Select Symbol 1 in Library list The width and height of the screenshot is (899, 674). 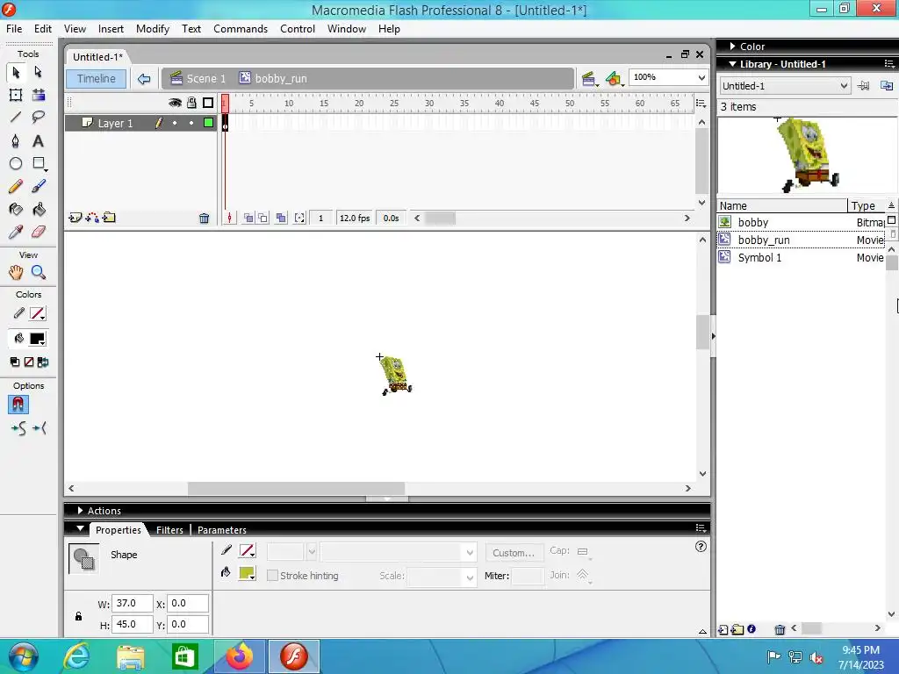[801, 258]
